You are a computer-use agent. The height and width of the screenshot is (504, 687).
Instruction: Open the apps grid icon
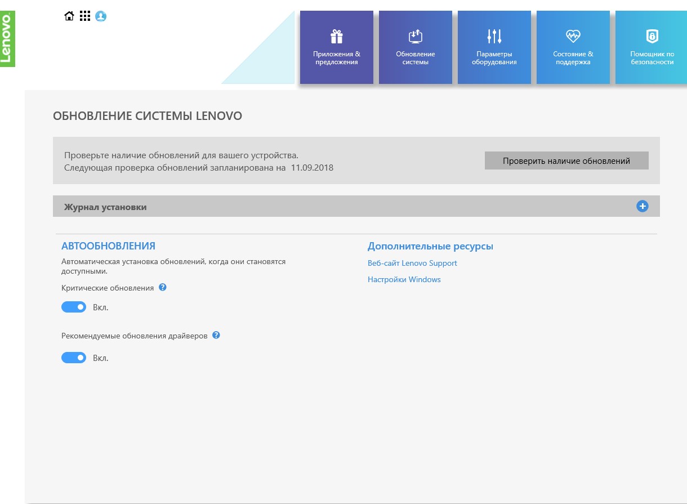pyautogui.click(x=85, y=16)
